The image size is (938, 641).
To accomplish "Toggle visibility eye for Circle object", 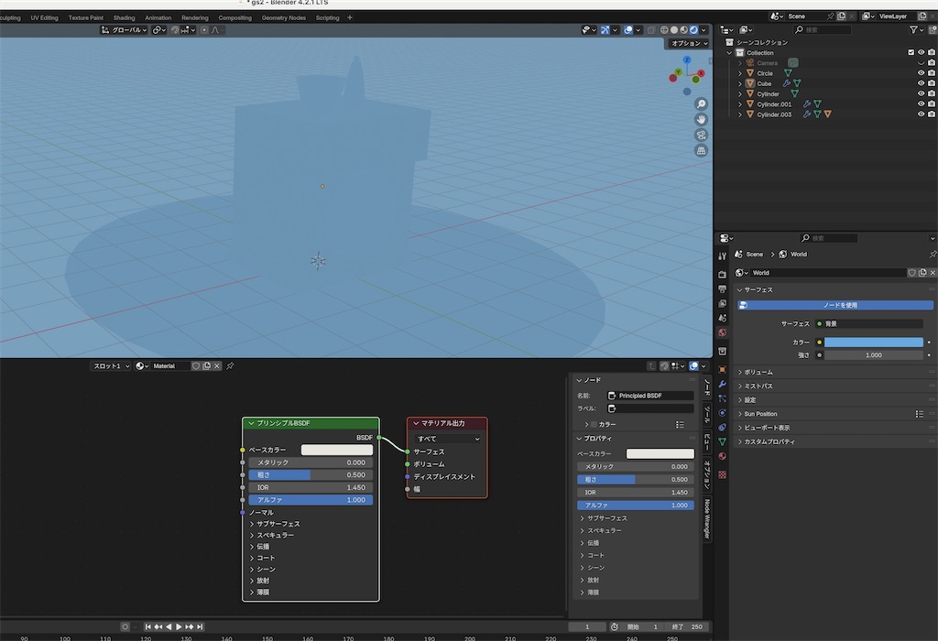I will coord(922,73).
